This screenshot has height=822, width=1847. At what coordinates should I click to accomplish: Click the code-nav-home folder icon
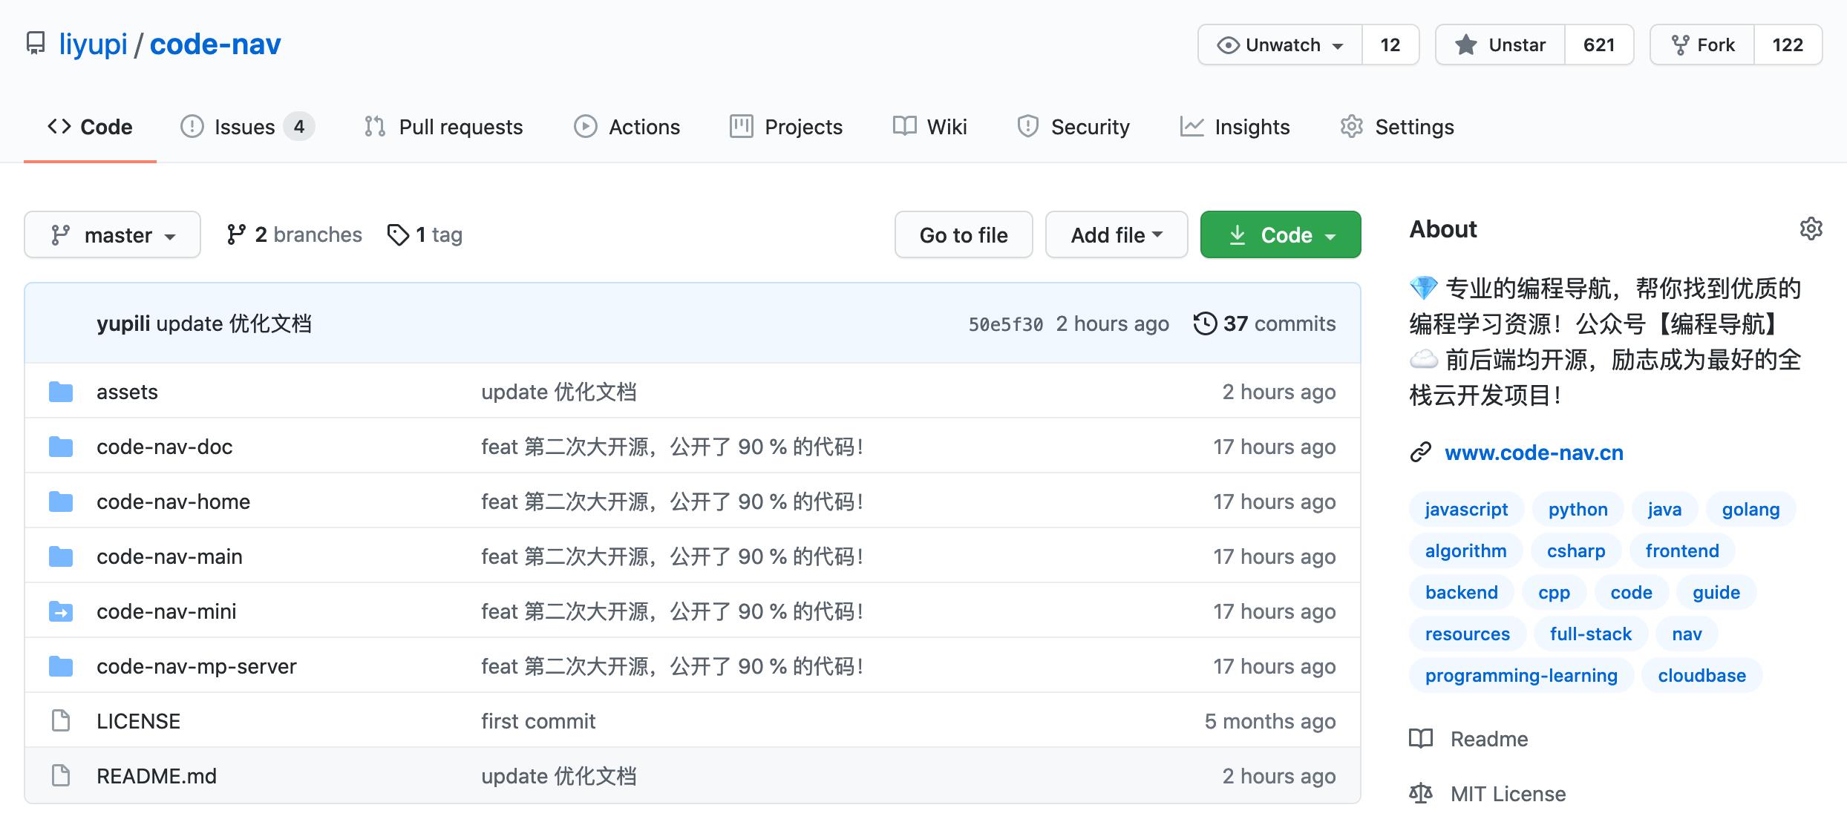[x=61, y=502]
